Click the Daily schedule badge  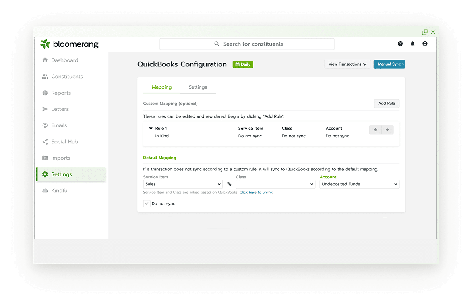point(243,64)
